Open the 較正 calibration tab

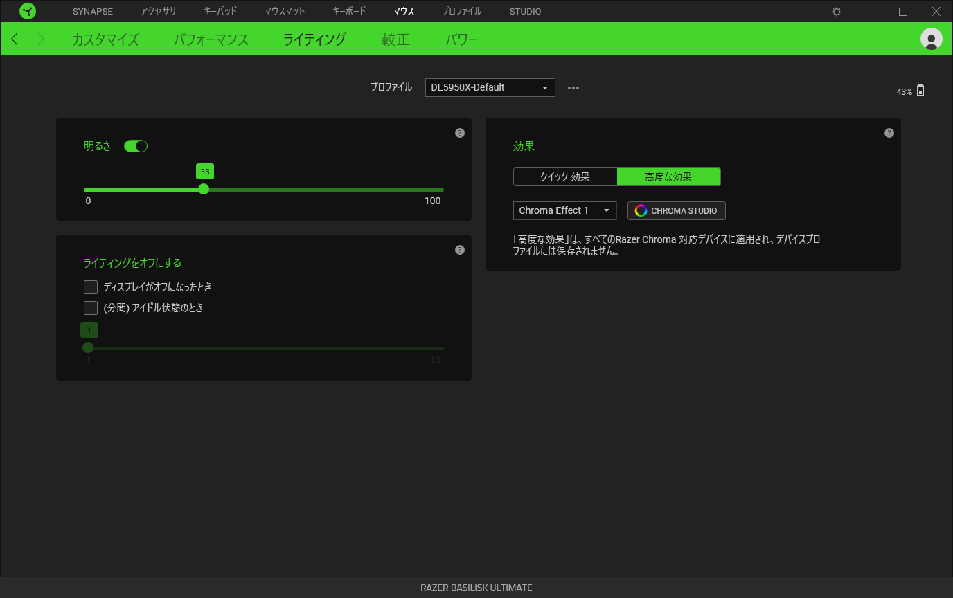[x=396, y=39]
